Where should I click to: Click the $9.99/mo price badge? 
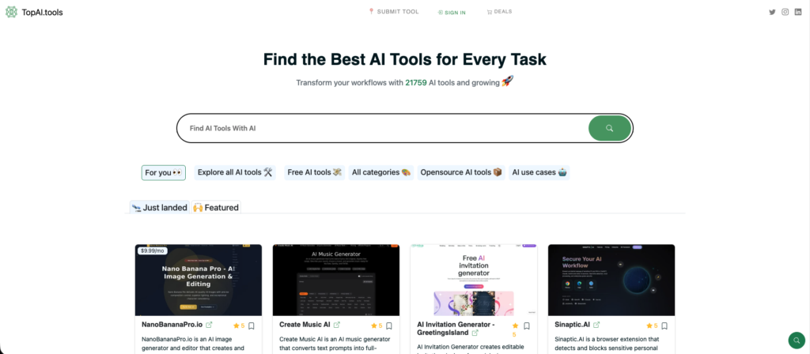click(152, 250)
